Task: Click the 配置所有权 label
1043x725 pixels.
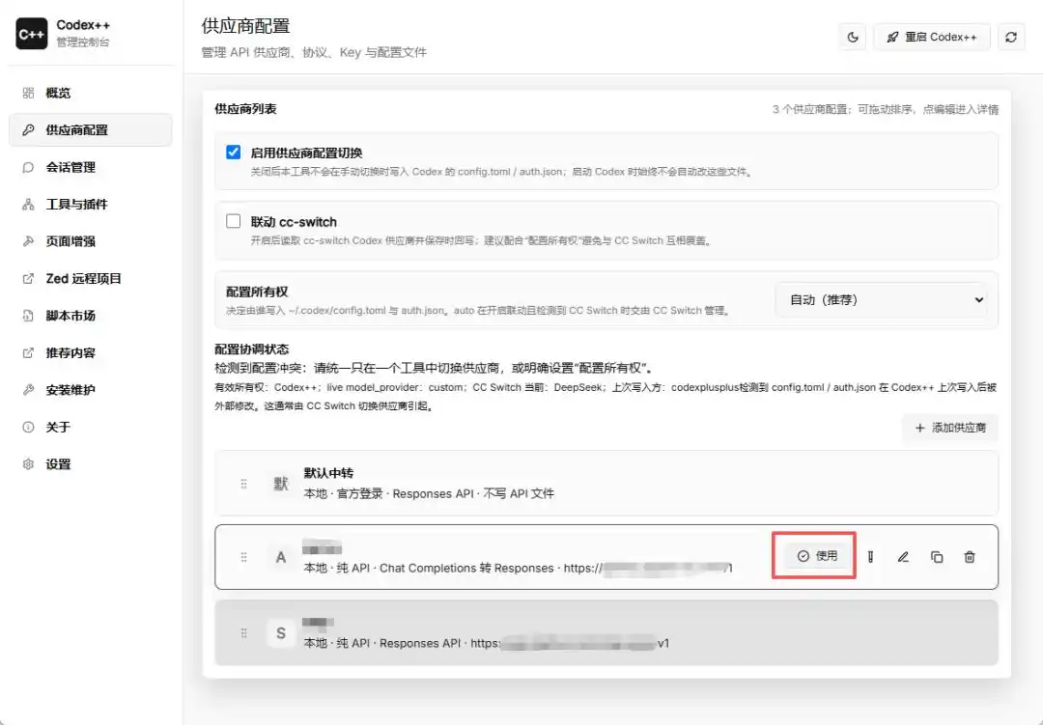Action: 257,292
